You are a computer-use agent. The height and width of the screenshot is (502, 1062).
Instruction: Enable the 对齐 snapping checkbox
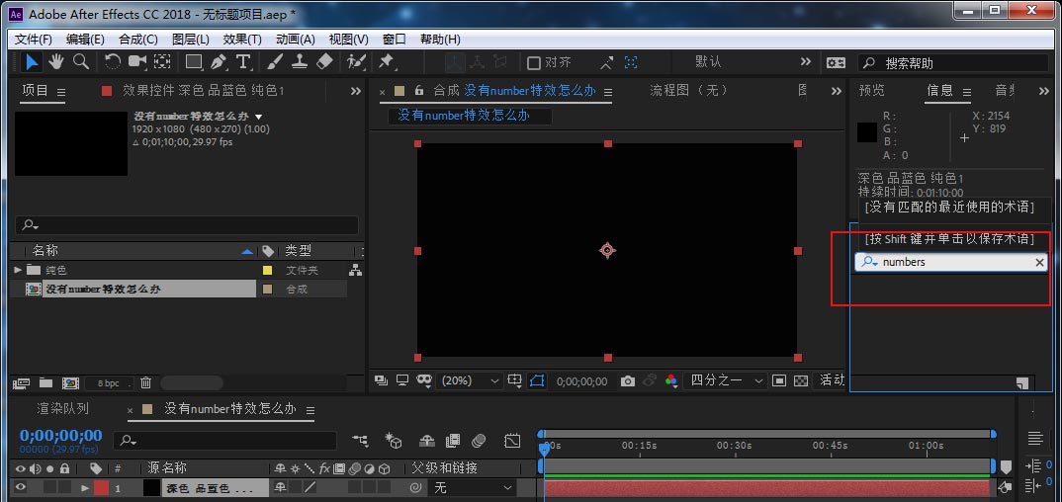[534, 63]
